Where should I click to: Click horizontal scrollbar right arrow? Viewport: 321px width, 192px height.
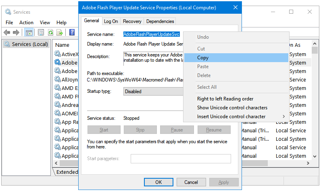(x=308, y=163)
